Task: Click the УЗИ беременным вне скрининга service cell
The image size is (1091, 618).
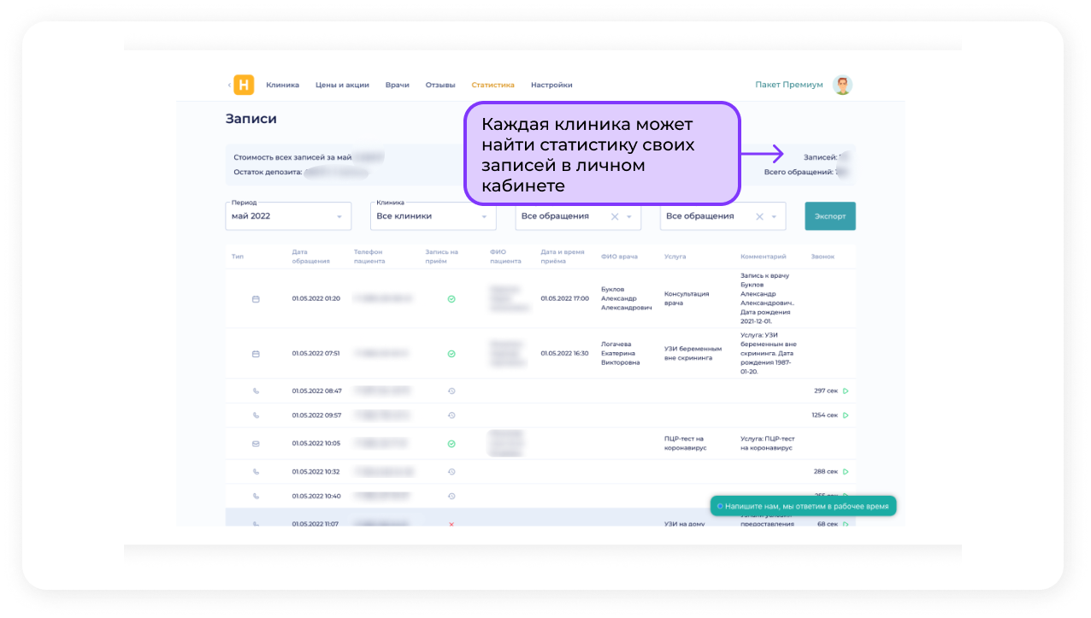Action: (693, 353)
